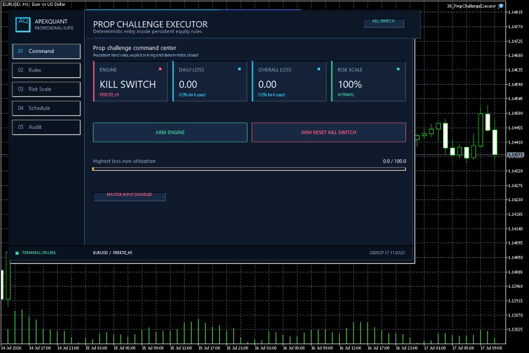Click the 1.14815 level on price axis
This screenshot has height=353, width=529.
click(x=515, y=12)
